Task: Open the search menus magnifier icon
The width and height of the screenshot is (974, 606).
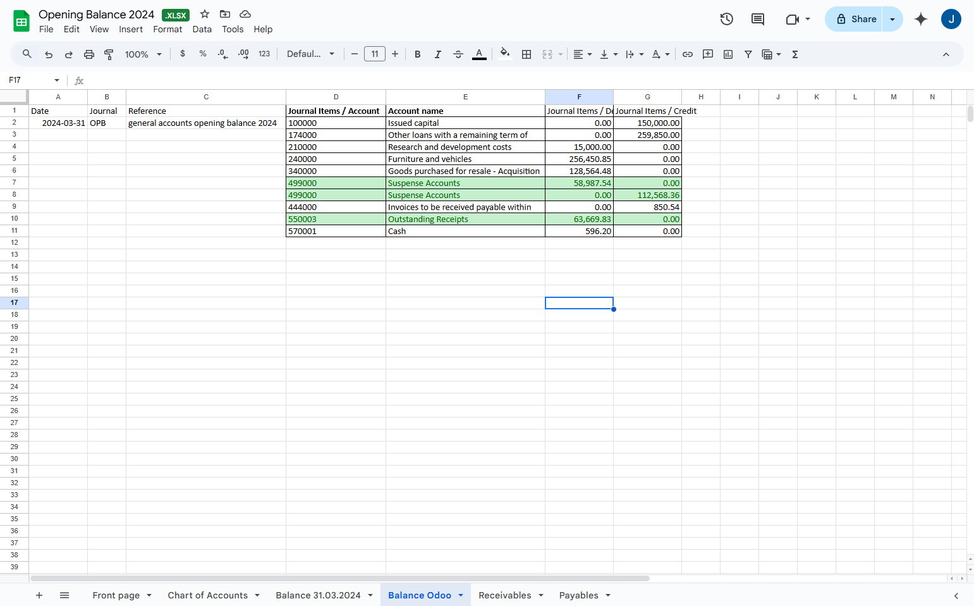Action: pos(27,54)
